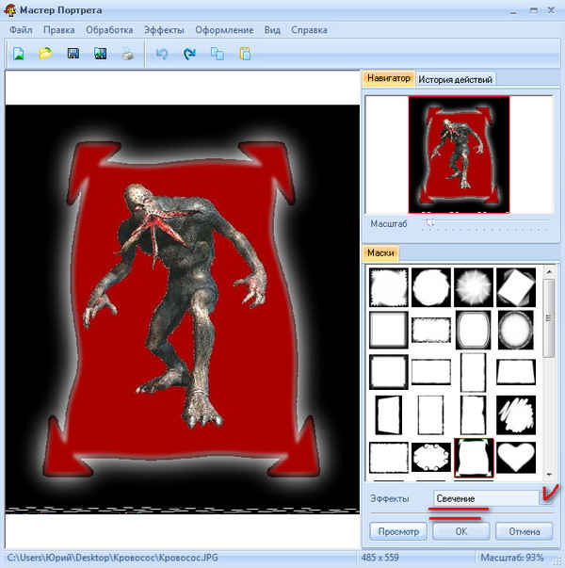Screen dimensions: 565x568
Task: Click the paste clipboard toolbar icon
Action: (x=245, y=54)
